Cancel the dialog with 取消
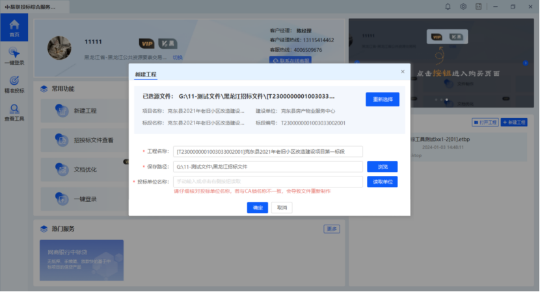This screenshot has width=540, height=292. coord(281,208)
